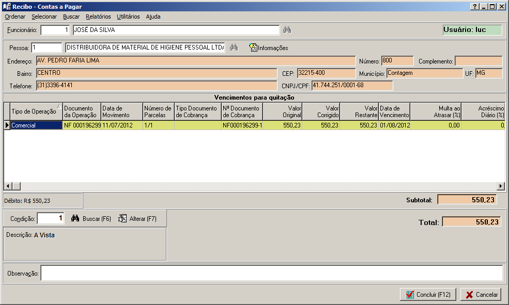
Task: Click binoculars icon next to Funcionário name
Action: [287, 30]
